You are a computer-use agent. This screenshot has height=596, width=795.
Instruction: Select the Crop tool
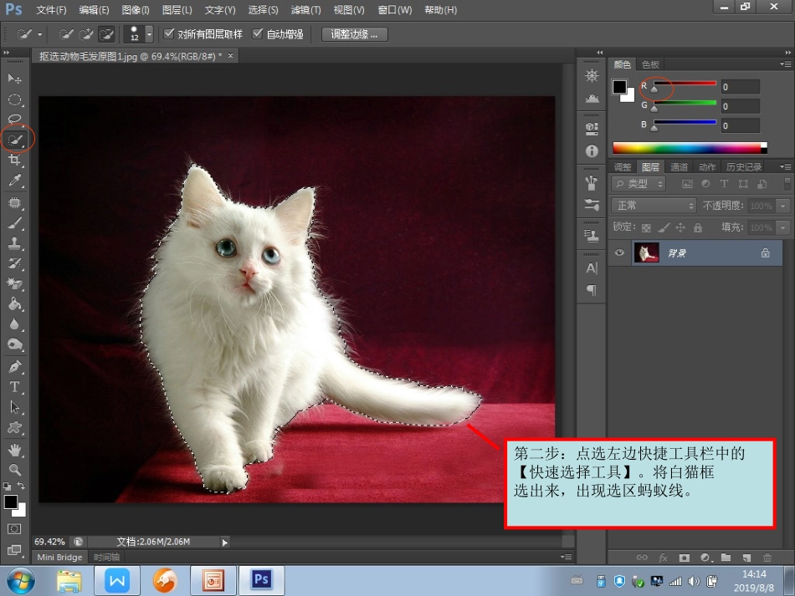coord(15,160)
